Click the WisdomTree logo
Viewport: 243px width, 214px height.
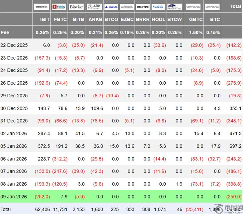point(174,7)
